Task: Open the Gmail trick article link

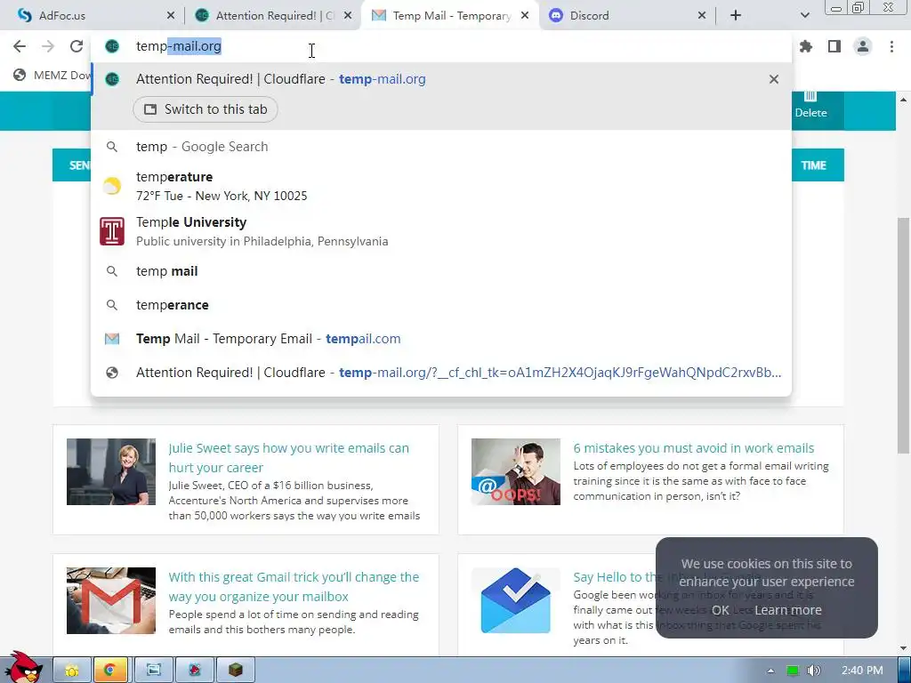Action: click(x=294, y=587)
